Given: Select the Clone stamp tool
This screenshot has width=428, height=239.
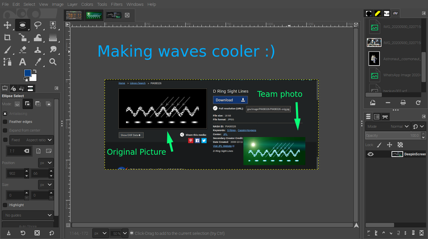Looking at the screenshot, I should click(x=37, y=50).
